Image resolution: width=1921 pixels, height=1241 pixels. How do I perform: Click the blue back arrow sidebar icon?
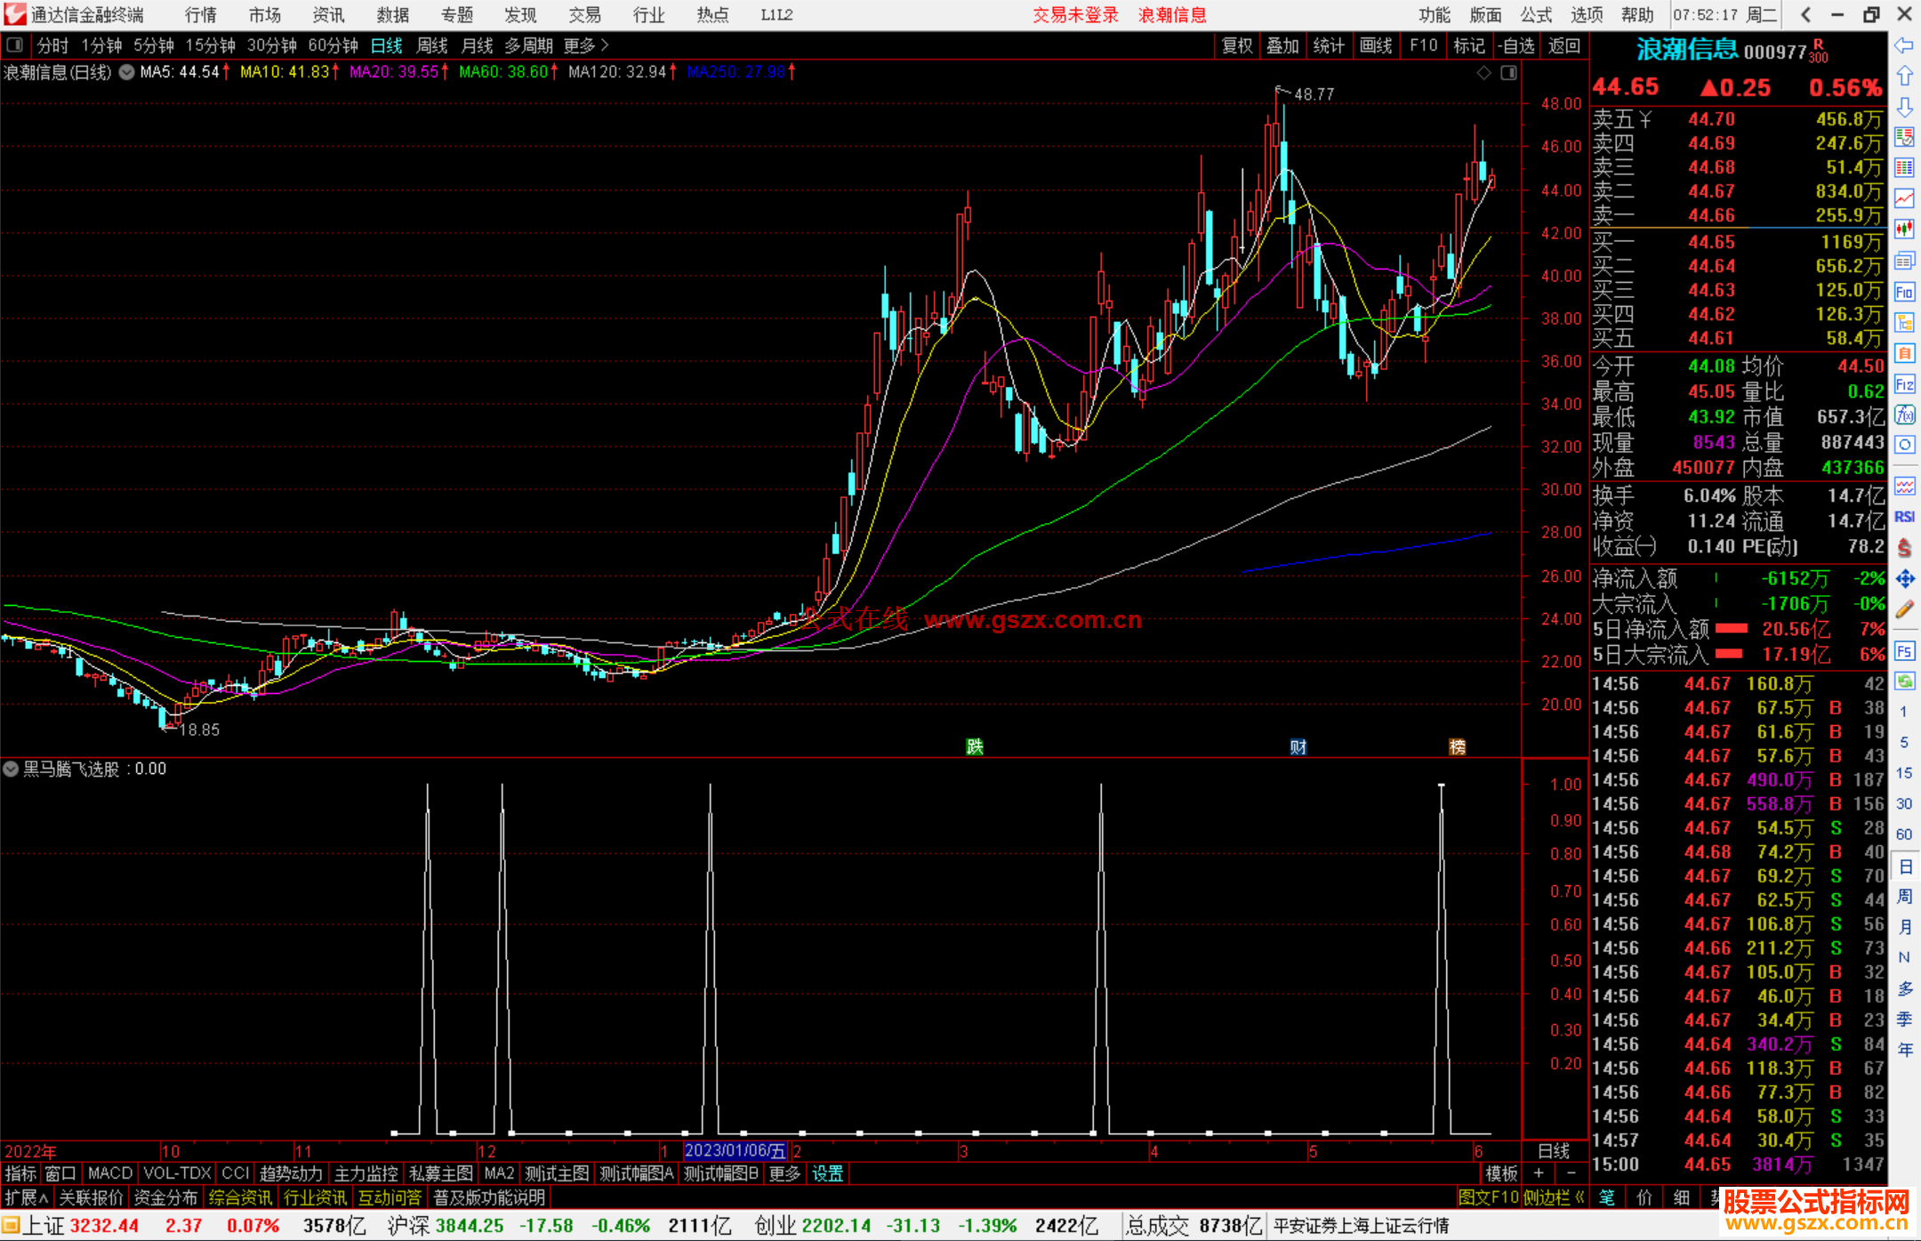click(1904, 45)
